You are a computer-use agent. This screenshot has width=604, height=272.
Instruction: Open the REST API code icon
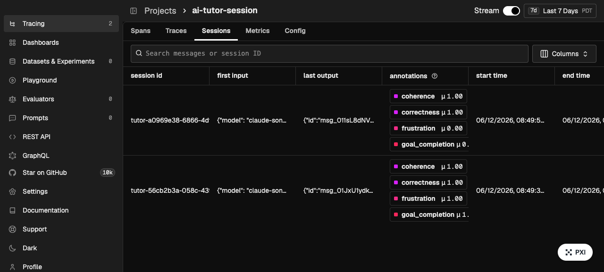(13, 137)
